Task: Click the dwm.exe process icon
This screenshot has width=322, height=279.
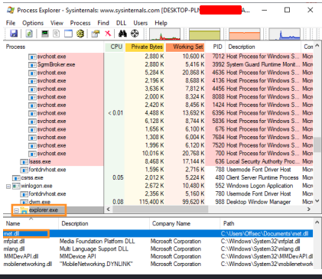Action: [x=24, y=202]
